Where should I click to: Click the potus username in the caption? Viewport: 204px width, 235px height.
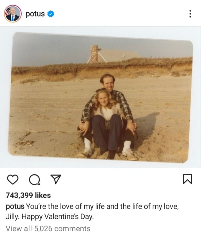[x=15, y=206]
